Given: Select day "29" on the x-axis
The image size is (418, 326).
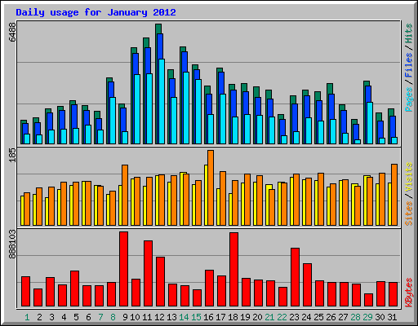Looking at the screenshot, I should (x=367, y=317).
